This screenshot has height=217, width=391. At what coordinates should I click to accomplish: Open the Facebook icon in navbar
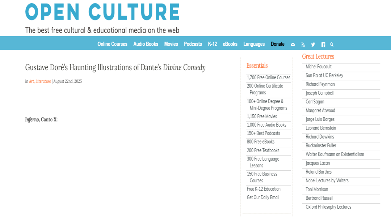[x=323, y=44]
